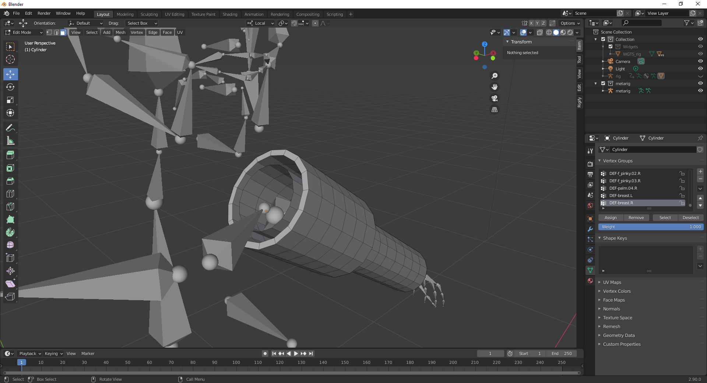This screenshot has width=707, height=383.
Task: Click the Assign button
Action: [611, 218]
